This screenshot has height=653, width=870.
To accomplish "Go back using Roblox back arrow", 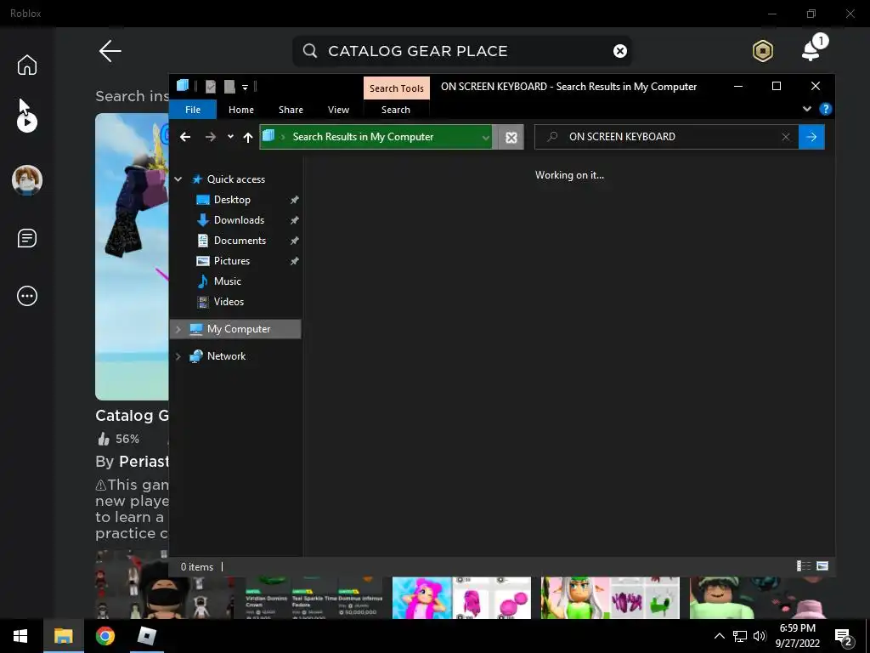I will tap(110, 50).
